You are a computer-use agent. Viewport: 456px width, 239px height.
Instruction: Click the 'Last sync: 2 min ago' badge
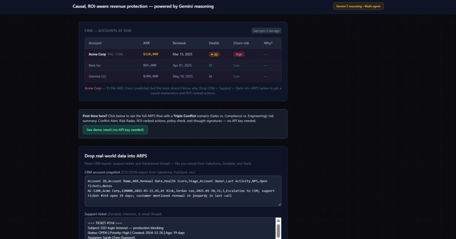tap(266, 31)
